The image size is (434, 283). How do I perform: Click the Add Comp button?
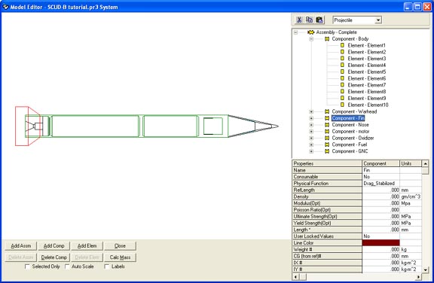(x=54, y=245)
